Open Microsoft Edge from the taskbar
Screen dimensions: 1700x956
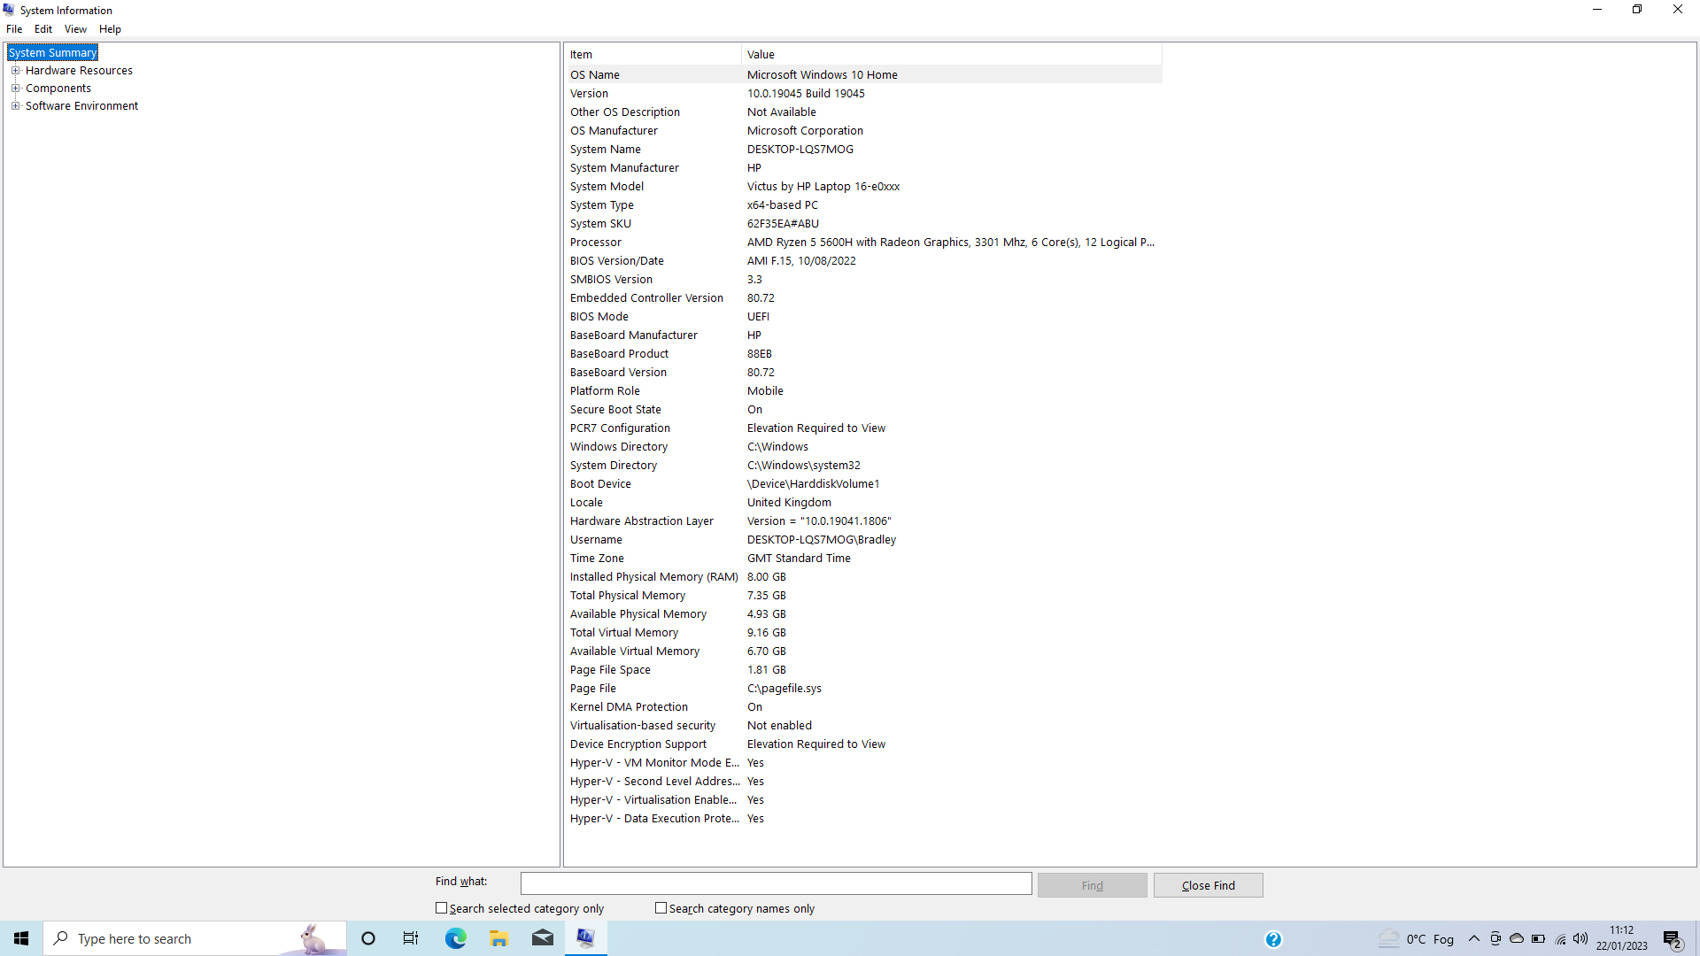(455, 938)
